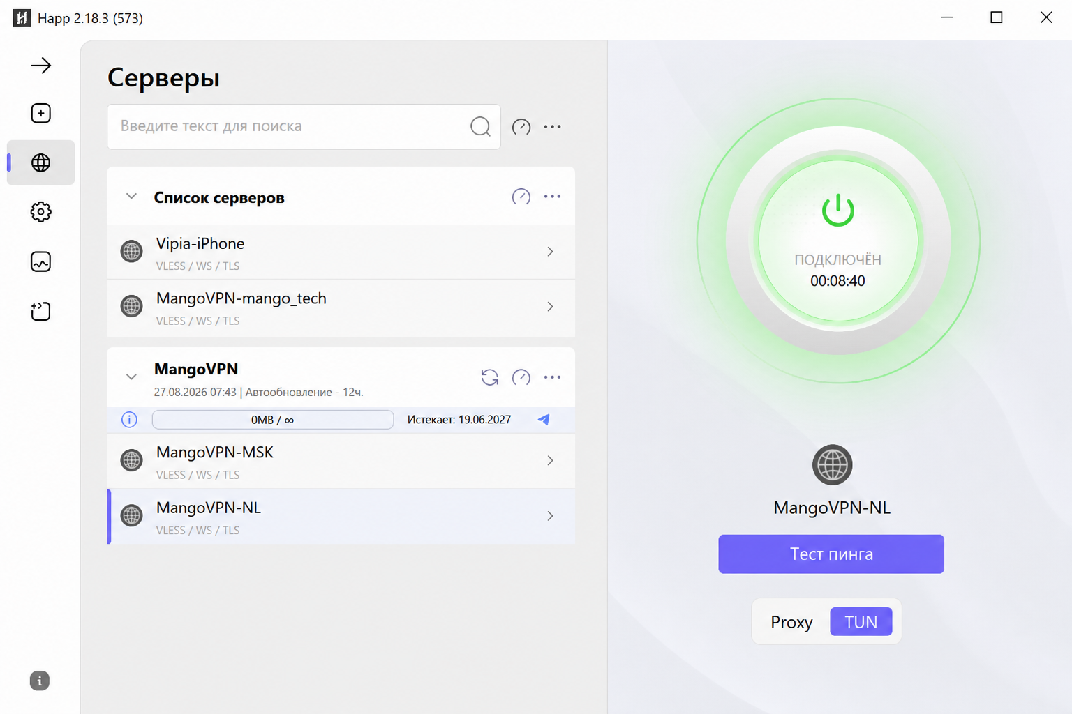Switch to Proxy mode

[791, 622]
